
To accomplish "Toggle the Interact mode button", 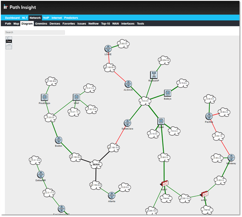I will coord(9,48).
